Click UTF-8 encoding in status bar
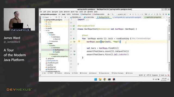The width and height of the screenshot is (174, 97). click(148, 75)
